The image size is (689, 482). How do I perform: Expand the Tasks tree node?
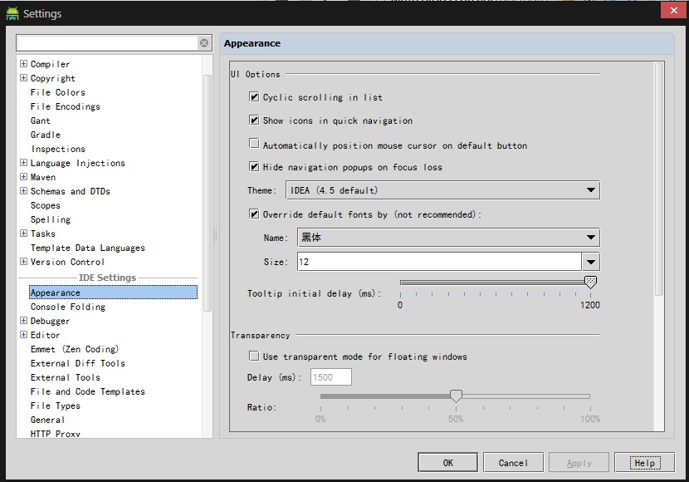pos(24,233)
